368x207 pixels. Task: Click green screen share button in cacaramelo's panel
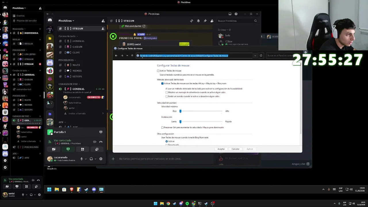(68, 149)
